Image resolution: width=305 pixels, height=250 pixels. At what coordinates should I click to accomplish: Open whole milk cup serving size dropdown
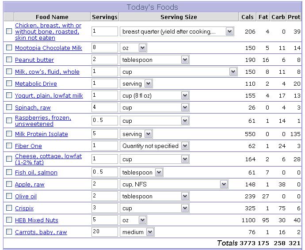point(233,72)
